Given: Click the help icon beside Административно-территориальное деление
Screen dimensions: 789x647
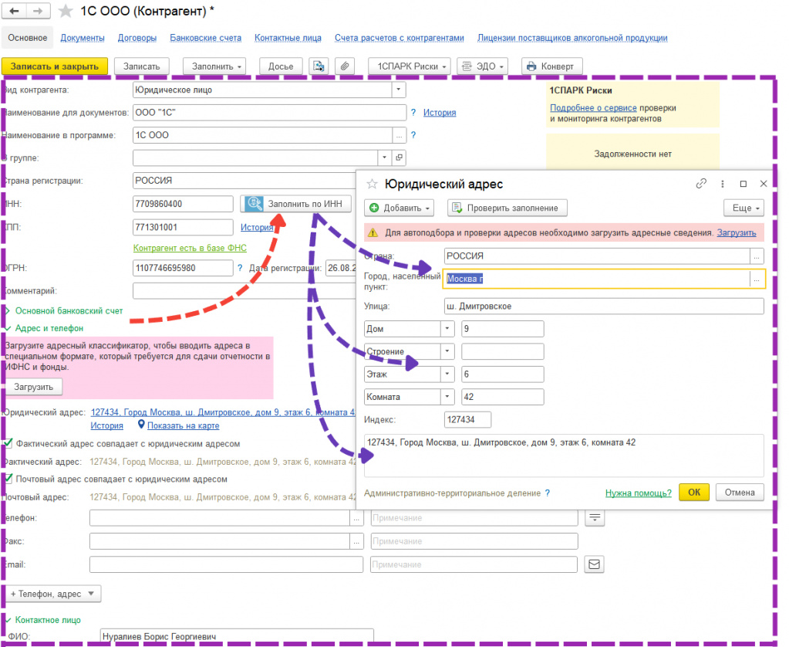Looking at the screenshot, I should click(548, 493).
